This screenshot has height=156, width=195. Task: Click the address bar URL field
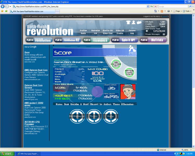tap(80, 6)
